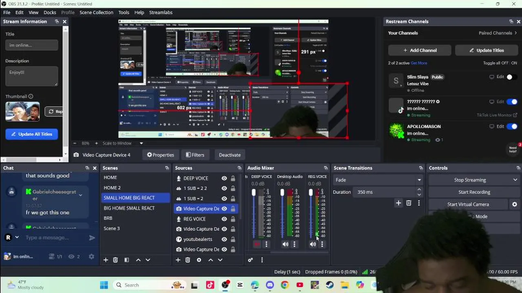This screenshot has height=293, width=522.
Task: Add a new scene with the plus icon
Action: (106, 260)
